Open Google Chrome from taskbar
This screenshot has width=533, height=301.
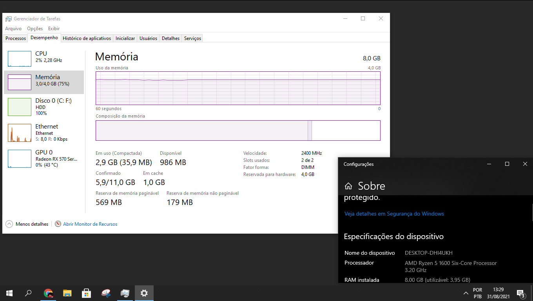48,293
